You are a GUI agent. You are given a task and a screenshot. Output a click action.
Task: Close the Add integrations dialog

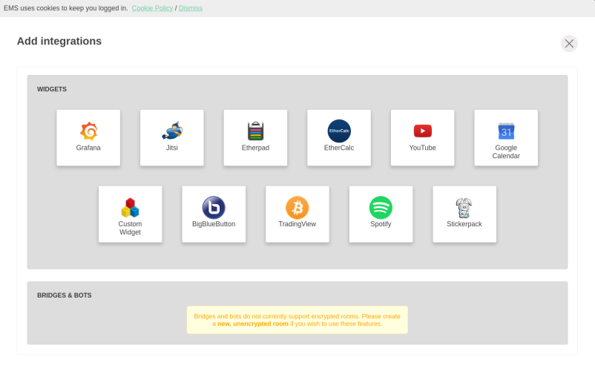pos(569,44)
